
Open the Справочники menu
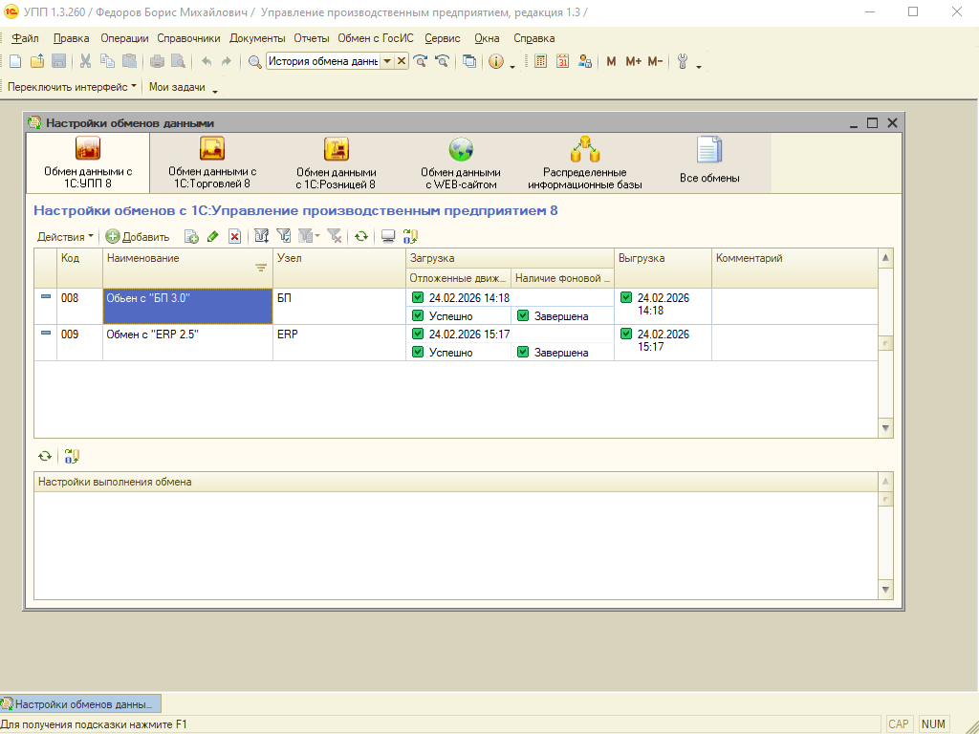(188, 38)
